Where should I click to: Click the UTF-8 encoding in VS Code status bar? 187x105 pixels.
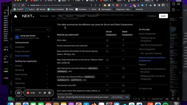136,99
